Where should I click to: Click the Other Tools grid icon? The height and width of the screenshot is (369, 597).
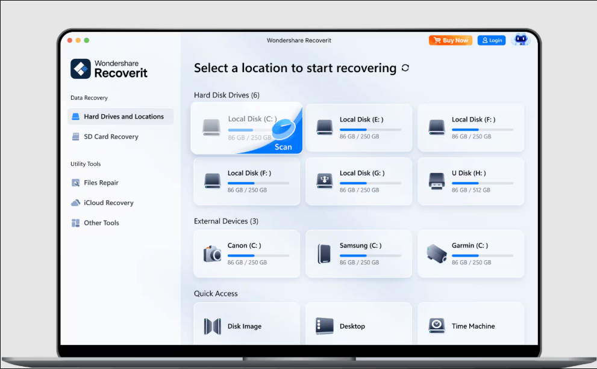(76, 223)
